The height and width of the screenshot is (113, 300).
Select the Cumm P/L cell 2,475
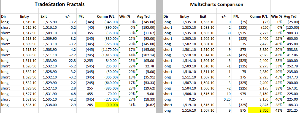[x=259, y=44]
